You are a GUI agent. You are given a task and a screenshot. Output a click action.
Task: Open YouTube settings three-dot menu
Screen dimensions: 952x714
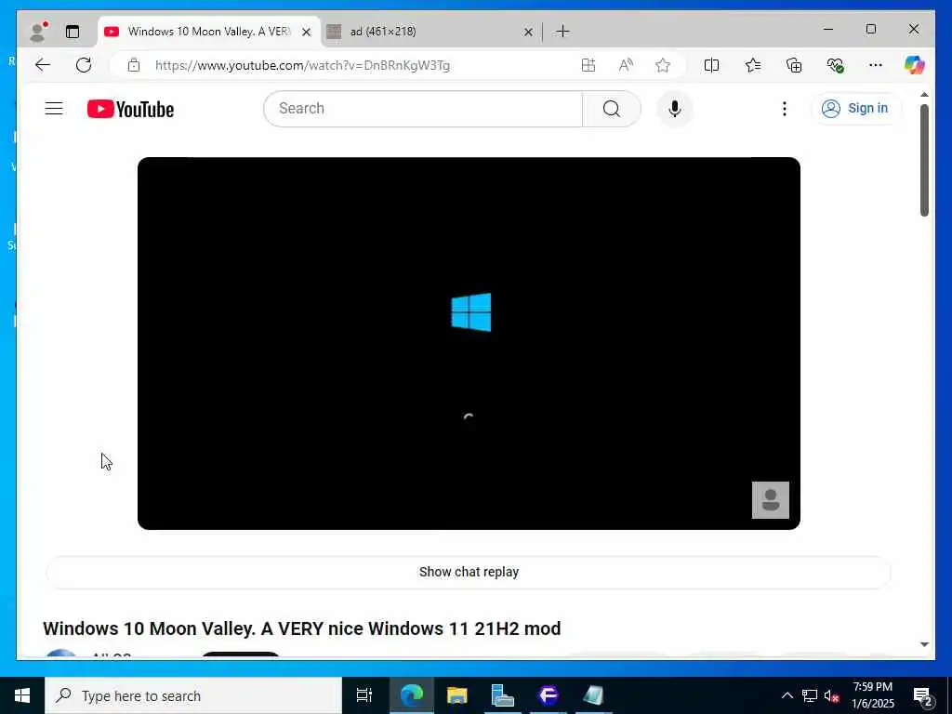pyautogui.click(x=785, y=109)
